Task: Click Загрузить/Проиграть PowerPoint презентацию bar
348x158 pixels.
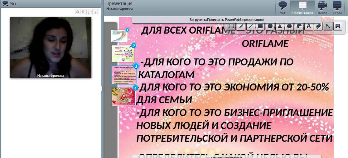Action: coord(226,20)
